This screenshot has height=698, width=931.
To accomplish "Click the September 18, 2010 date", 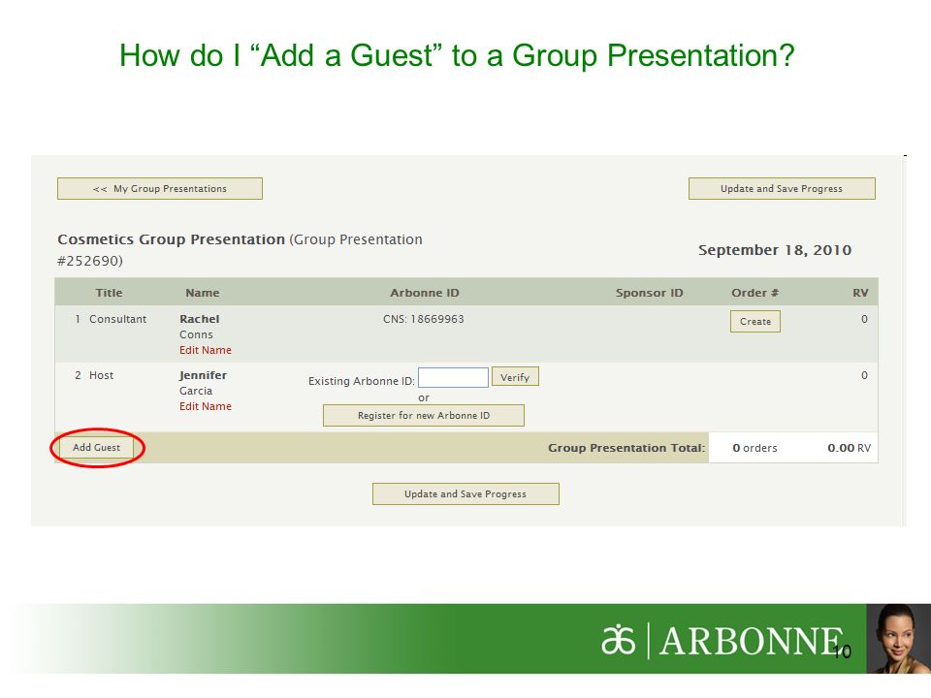I will point(775,250).
